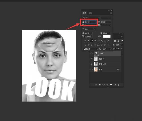142x121 pixels.
Task: Switch to the 字符 tab
Action: point(84,13)
